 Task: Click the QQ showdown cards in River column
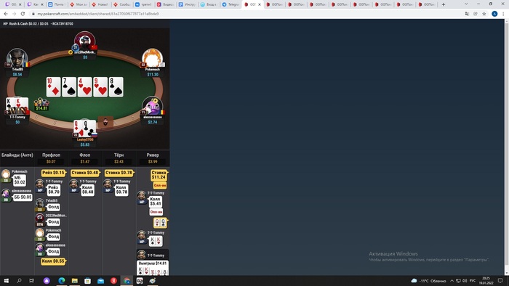(160, 223)
